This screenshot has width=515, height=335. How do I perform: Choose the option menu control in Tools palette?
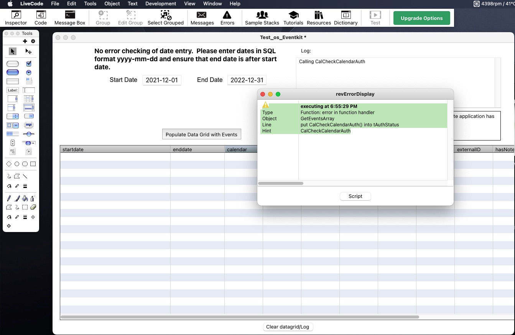(x=13, y=116)
